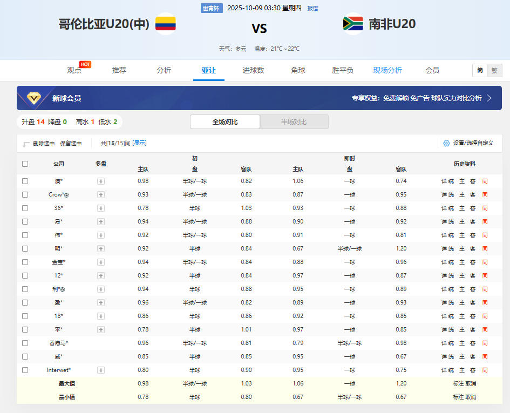This screenshot has width=510, height=413.
Task: Switch to traditional Chinese with 繁 button
Action: (494, 71)
